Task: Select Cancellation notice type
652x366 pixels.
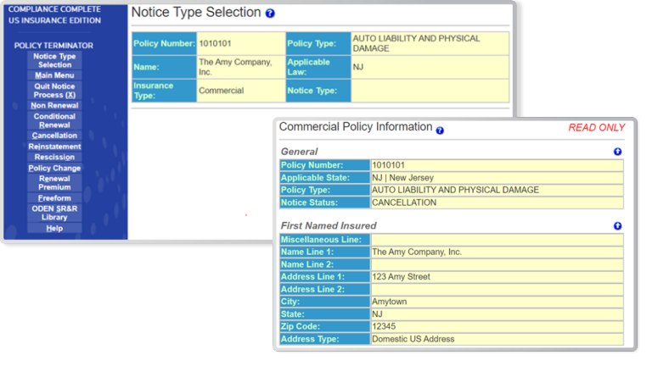Action: pyautogui.click(x=54, y=136)
